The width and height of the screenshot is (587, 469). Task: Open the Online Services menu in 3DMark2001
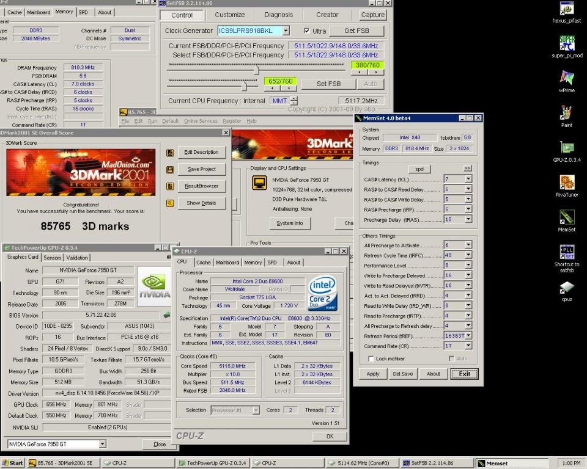point(201,121)
